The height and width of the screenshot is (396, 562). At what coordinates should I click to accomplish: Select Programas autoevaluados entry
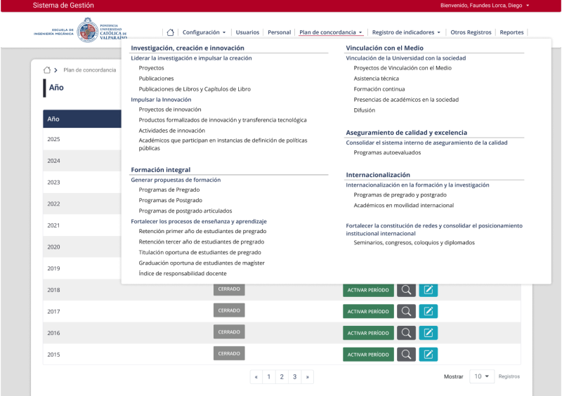[388, 152]
